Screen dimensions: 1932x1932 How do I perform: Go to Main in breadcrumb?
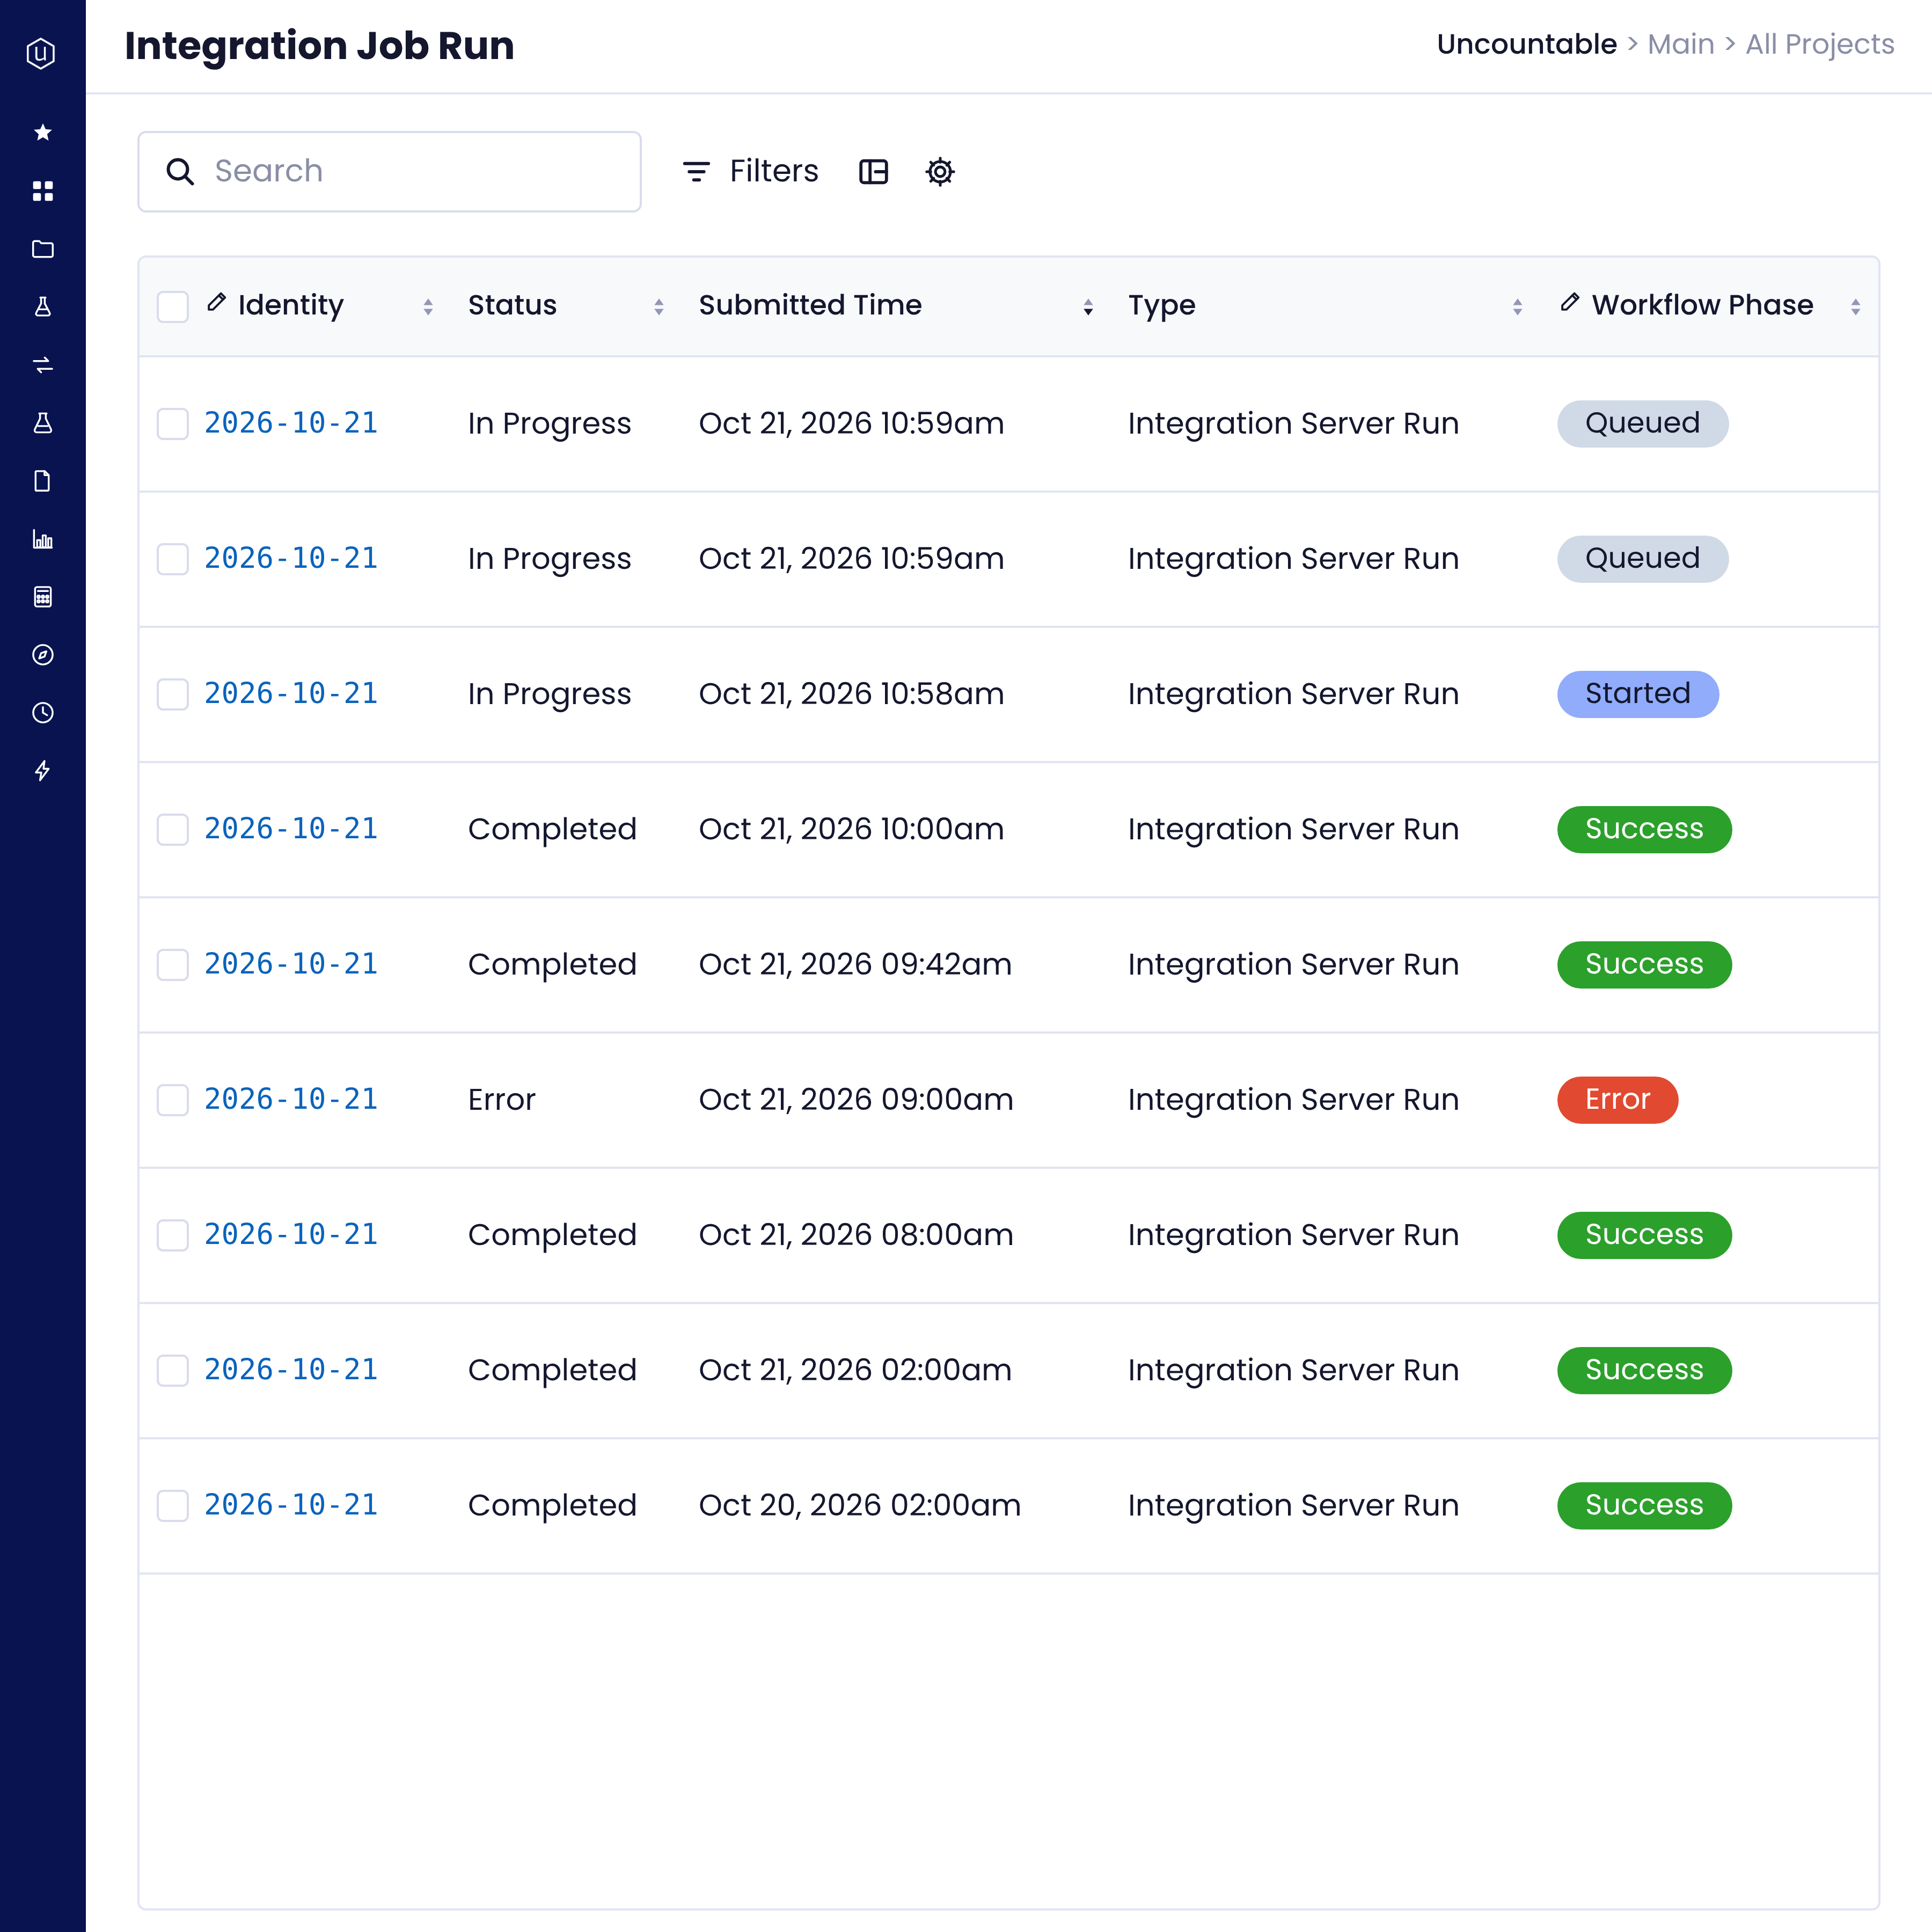tap(1681, 44)
